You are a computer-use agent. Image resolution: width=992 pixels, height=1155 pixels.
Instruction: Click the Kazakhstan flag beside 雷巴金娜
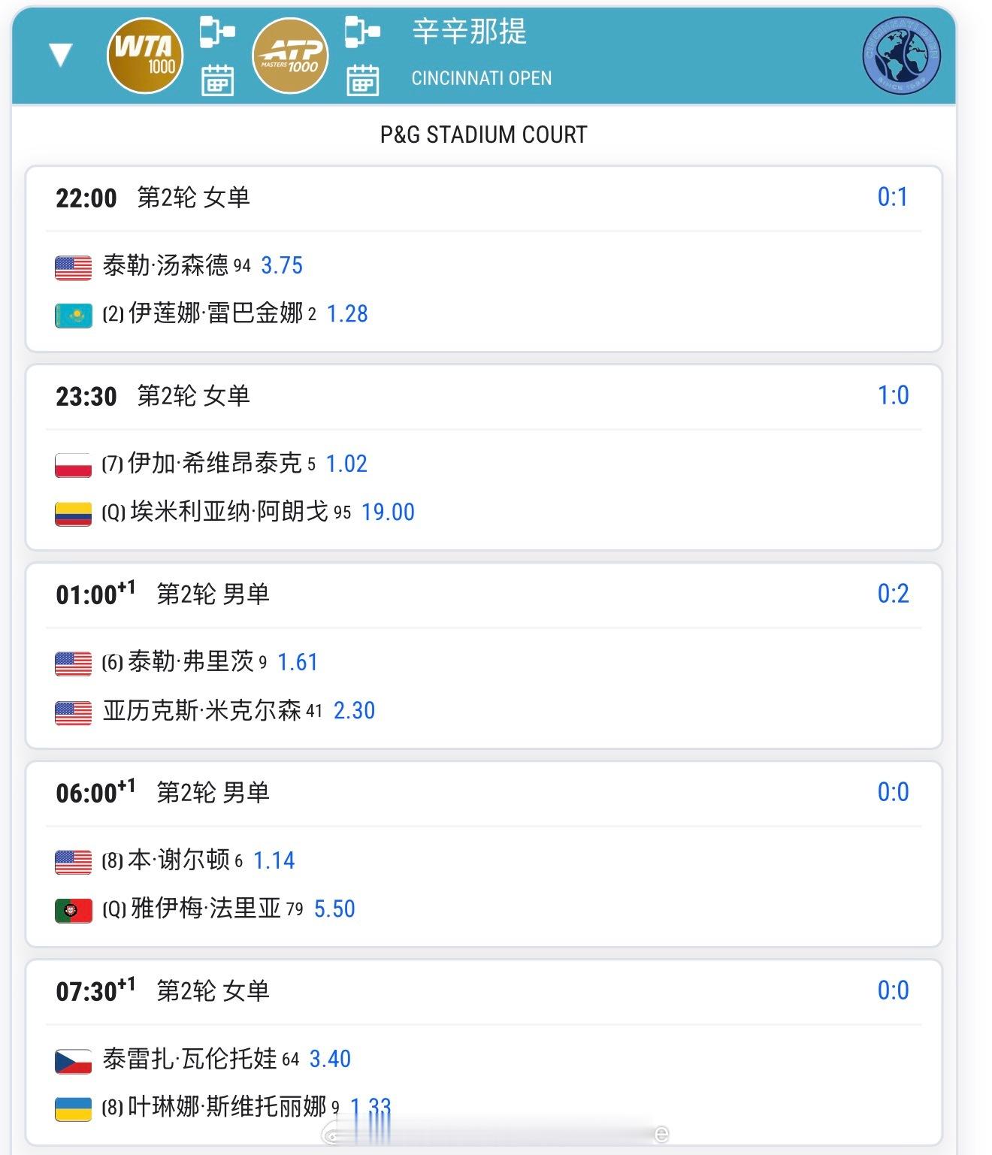pos(74,316)
